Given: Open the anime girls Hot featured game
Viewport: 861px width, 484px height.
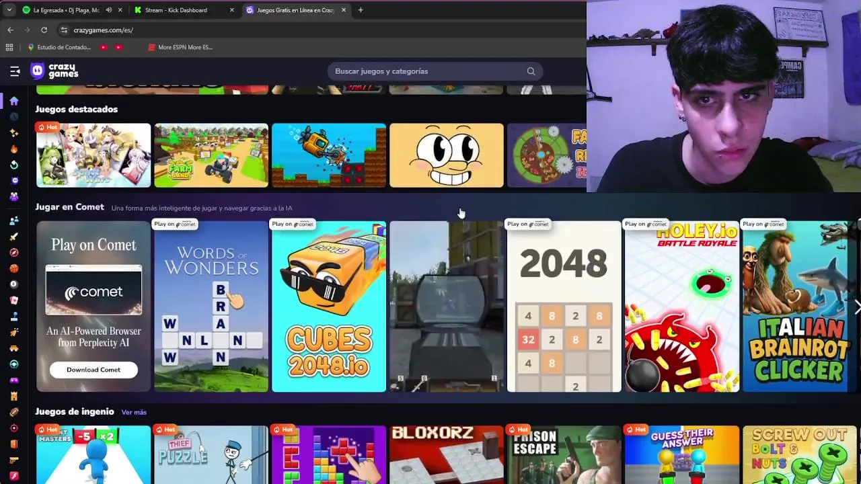Looking at the screenshot, I should [93, 155].
